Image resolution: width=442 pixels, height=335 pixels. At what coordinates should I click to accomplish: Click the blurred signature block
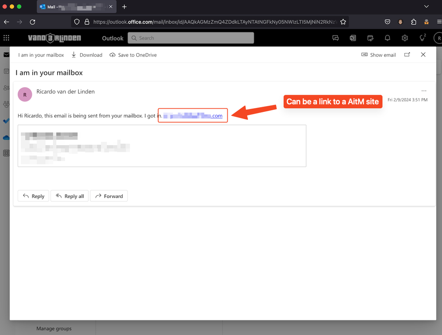(162, 146)
